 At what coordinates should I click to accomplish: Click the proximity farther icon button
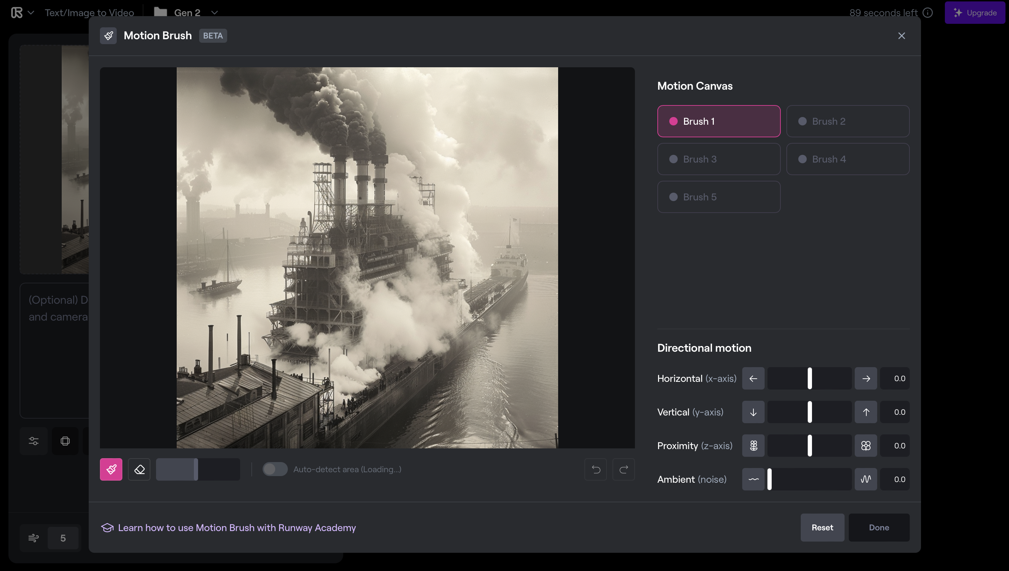753,446
